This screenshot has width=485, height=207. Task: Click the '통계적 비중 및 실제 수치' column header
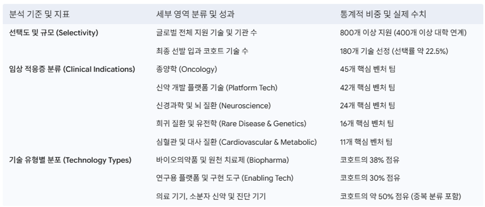[383, 14]
